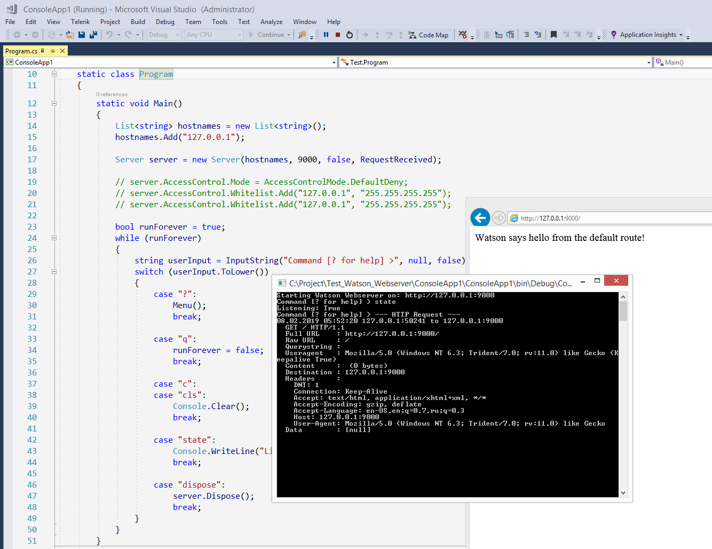712x549 pixels.
Task: Collapse the while loop at line 24
Action: (x=54, y=238)
